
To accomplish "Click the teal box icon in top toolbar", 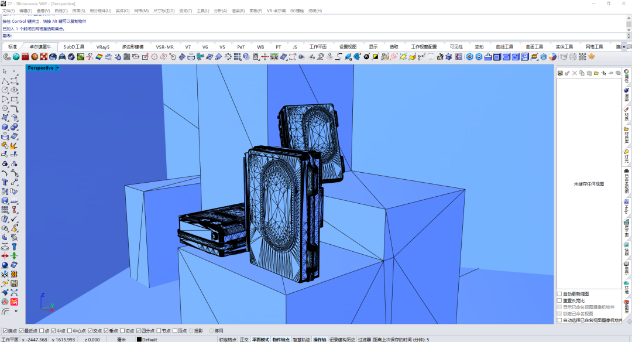I will 16,57.
